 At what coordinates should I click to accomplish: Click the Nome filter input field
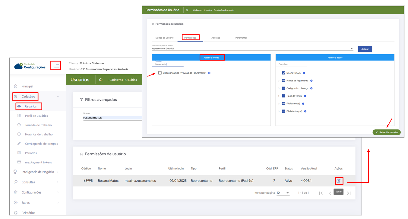112,118
